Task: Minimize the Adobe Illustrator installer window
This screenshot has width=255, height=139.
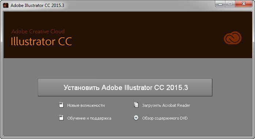Action: (x=220, y=4)
